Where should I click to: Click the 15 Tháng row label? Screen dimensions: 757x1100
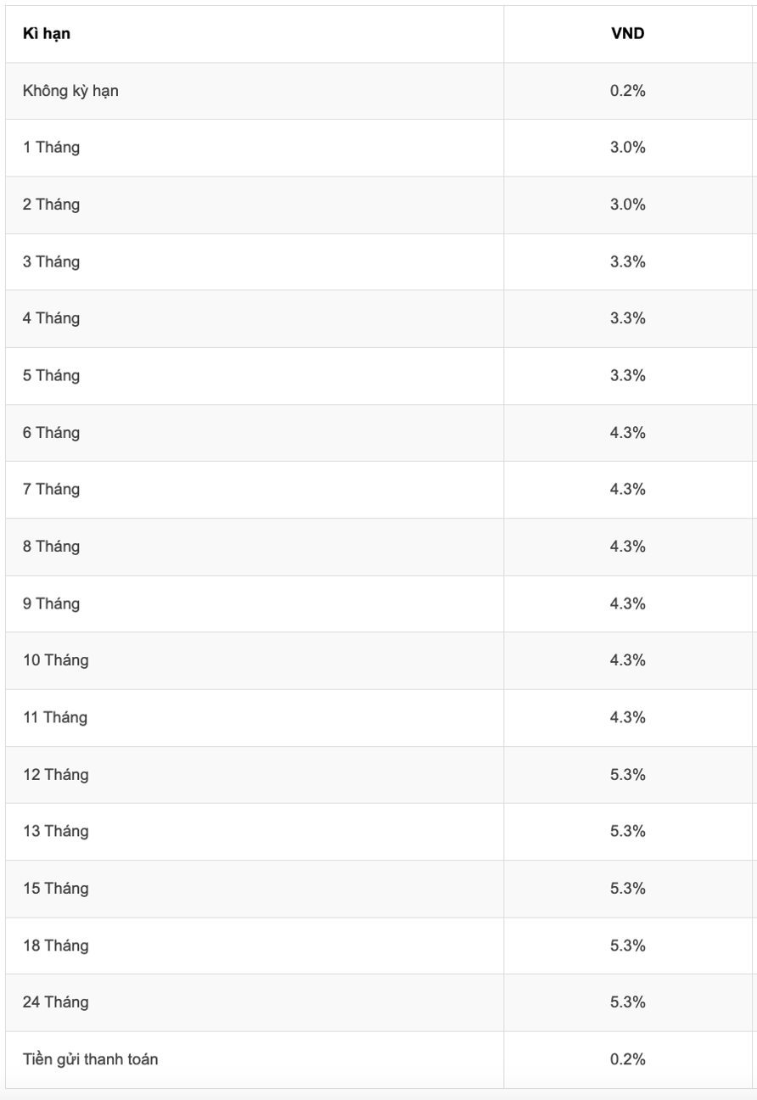55,889
